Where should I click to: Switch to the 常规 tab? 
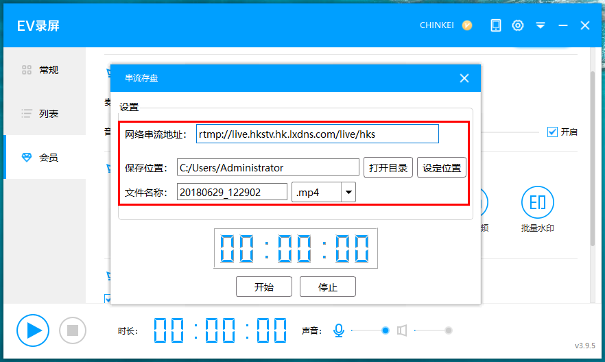point(45,70)
